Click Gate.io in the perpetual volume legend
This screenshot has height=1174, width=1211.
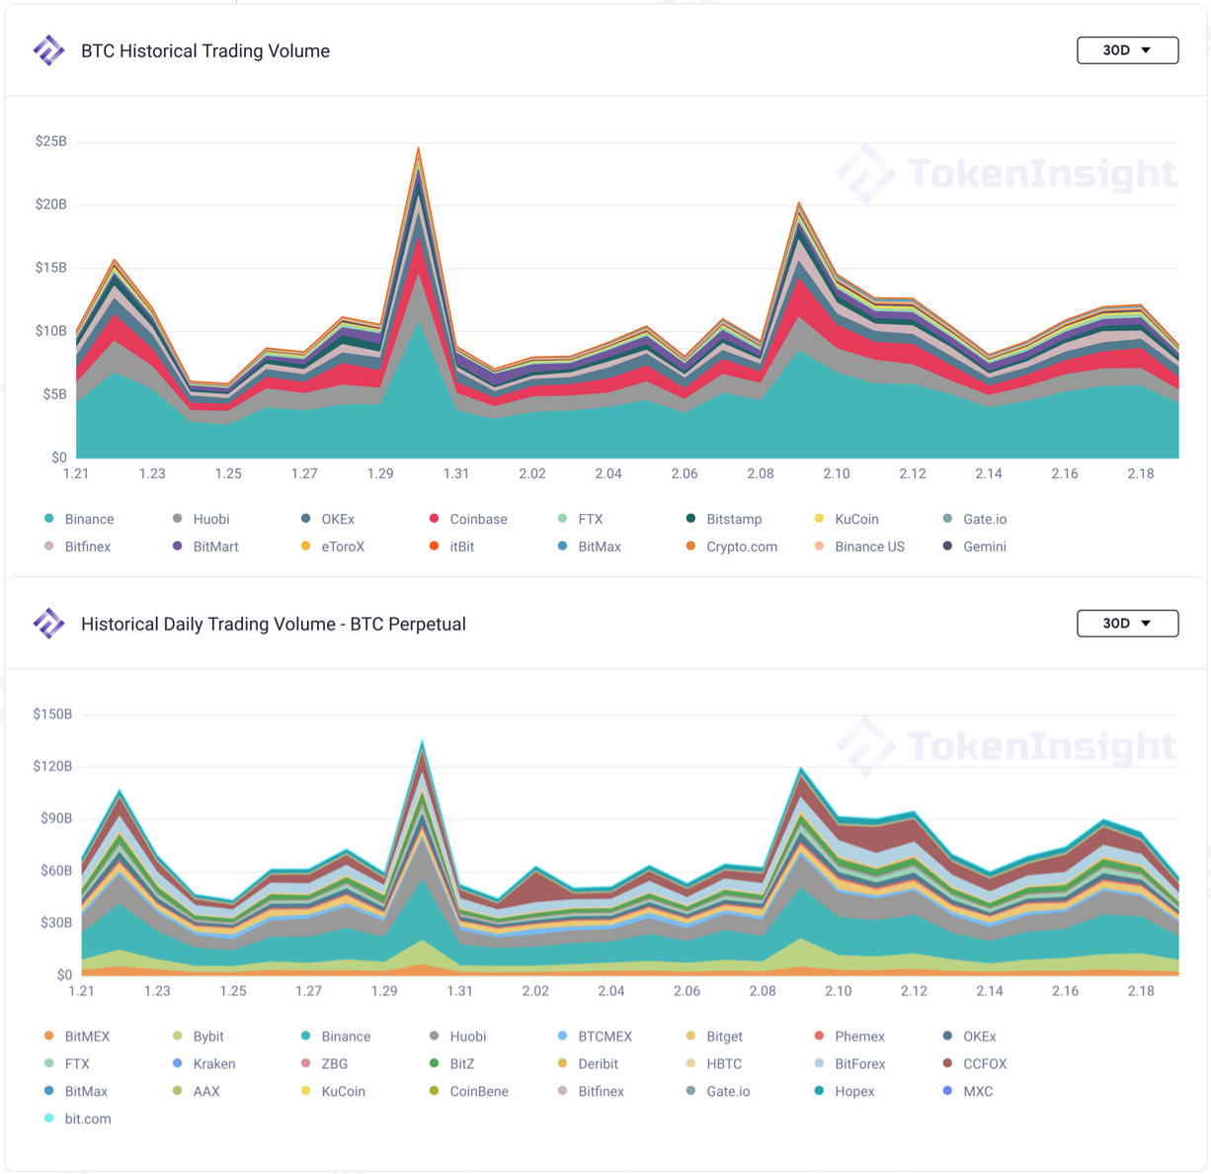717,1092
